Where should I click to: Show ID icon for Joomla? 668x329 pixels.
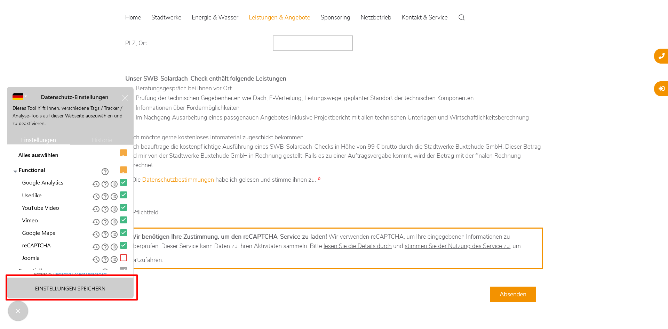(114, 260)
